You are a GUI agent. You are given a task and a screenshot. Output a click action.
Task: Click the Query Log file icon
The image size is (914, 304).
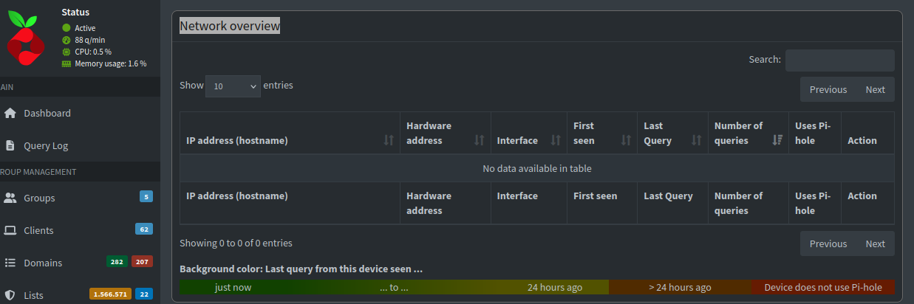coord(10,145)
